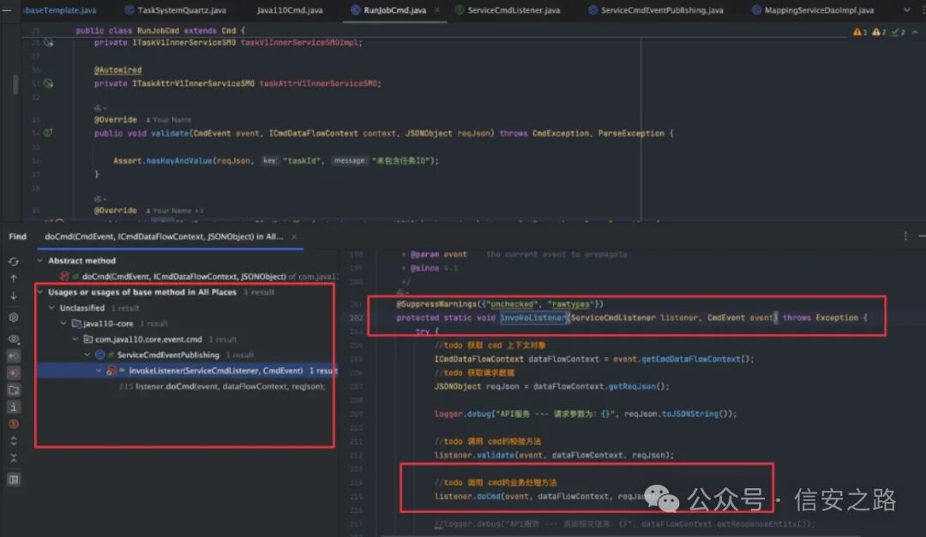Click the @SuppressWarnings annotation in preview
926x537 pixels.
436,304
